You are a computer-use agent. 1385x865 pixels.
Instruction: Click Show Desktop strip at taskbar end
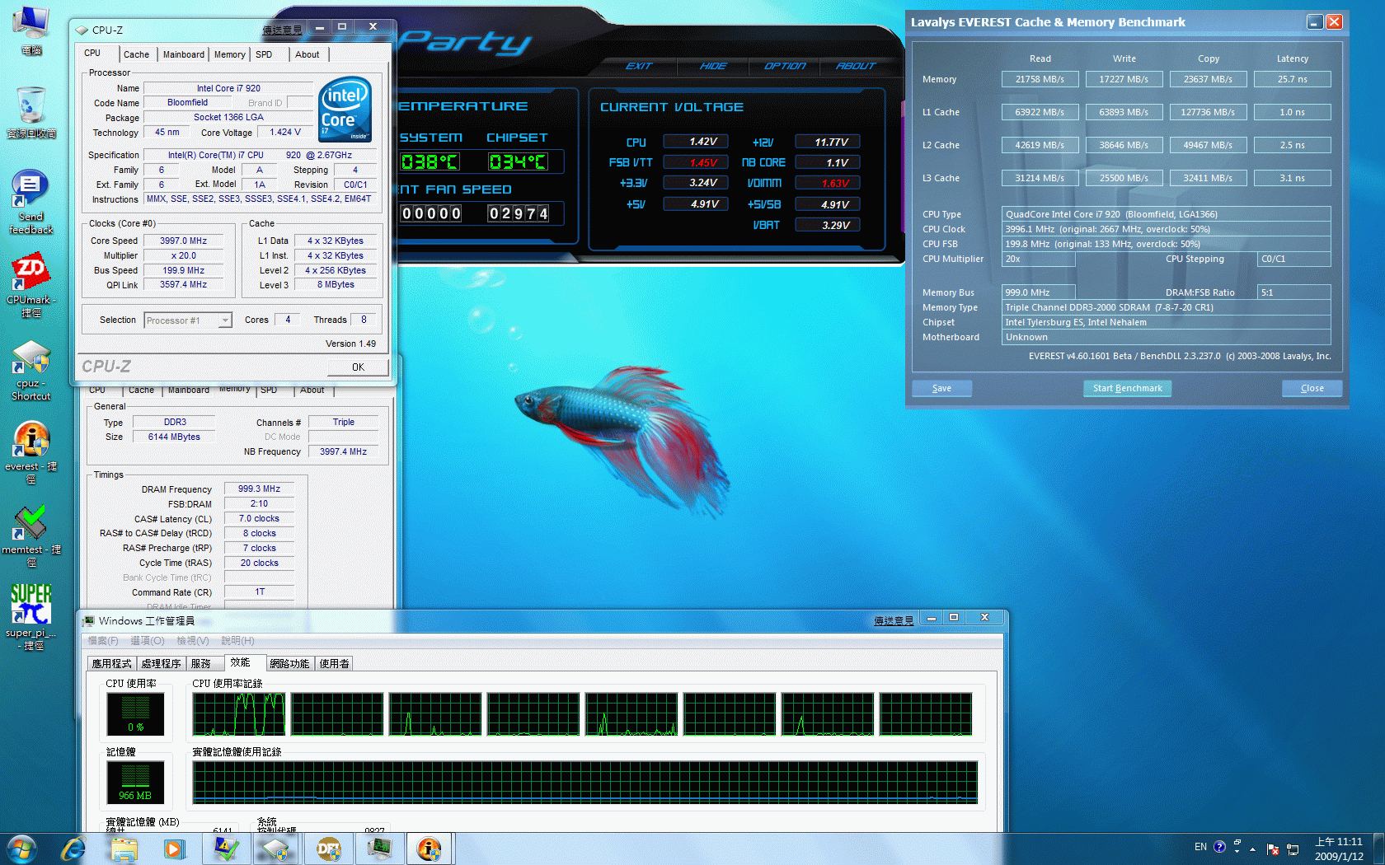[x=1378, y=849]
